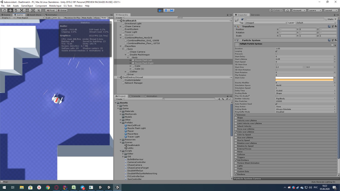
Task: Pause the game with Pause button
Action: [x=166, y=10]
